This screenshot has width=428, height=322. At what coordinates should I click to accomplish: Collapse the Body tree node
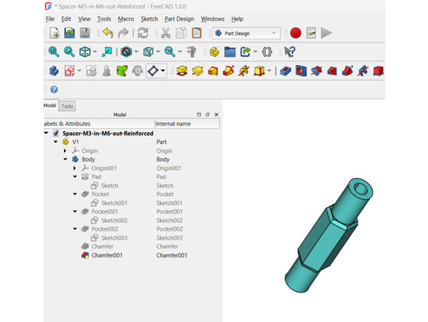(66, 160)
